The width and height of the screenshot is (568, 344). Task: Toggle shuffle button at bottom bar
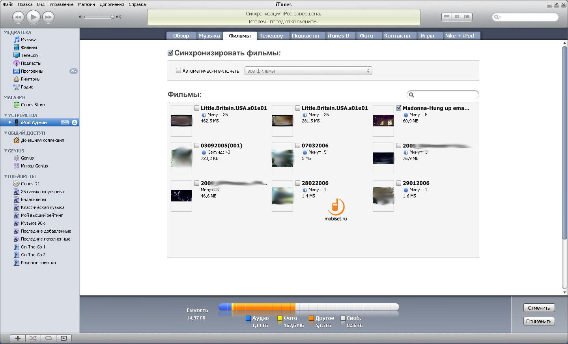pyautogui.click(x=33, y=338)
